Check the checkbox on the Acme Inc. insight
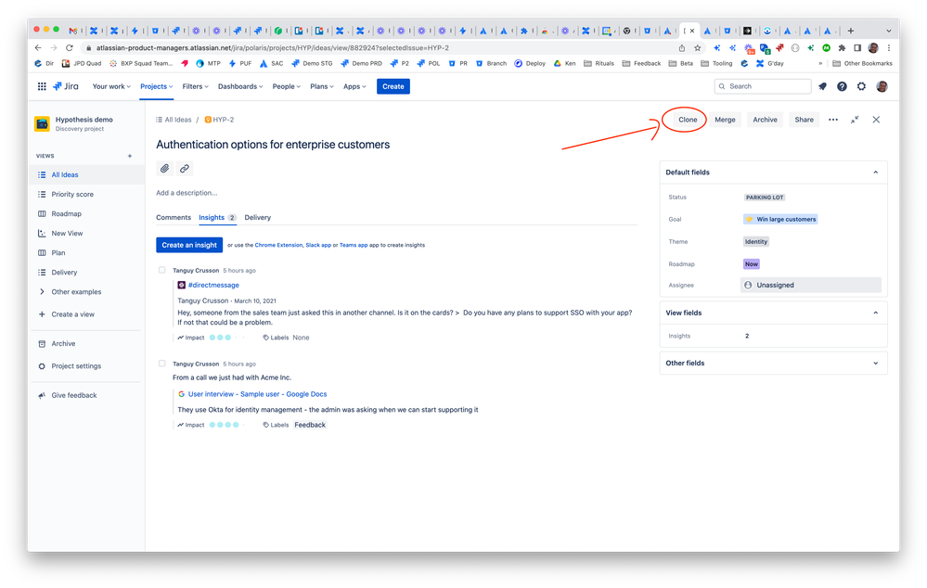927x588 pixels. (x=161, y=363)
